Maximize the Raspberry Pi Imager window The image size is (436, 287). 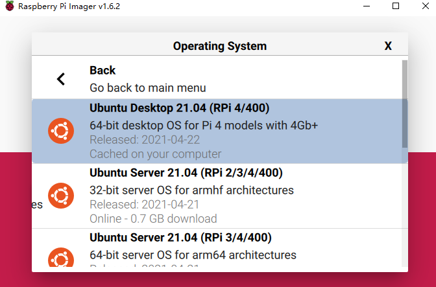[396, 6]
